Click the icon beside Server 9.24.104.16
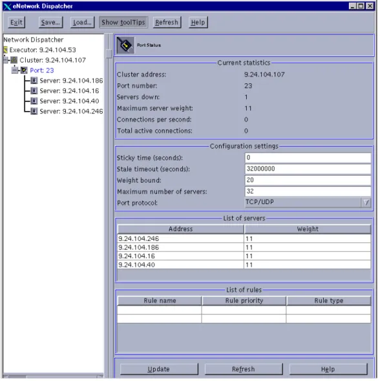 (x=34, y=90)
